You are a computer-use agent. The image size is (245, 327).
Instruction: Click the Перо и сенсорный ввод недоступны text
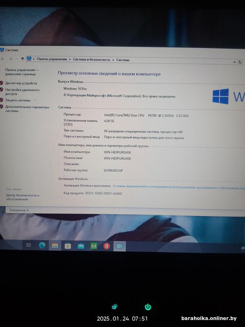[144, 137]
